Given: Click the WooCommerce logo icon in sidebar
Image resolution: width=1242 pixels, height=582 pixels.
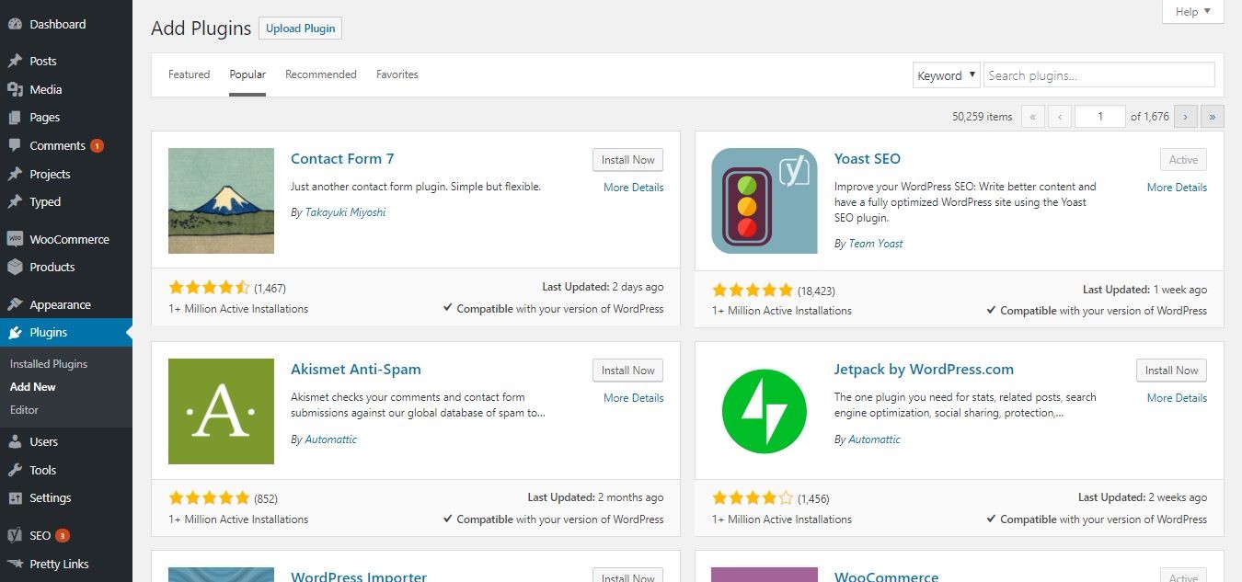Looking at the screenshot, I should pos(15,239).
